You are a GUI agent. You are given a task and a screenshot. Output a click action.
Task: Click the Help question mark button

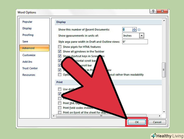pyautogui.click(x=153, y=11)
